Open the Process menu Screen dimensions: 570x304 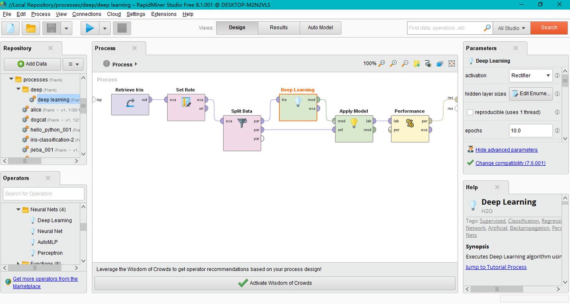[40, 14]
